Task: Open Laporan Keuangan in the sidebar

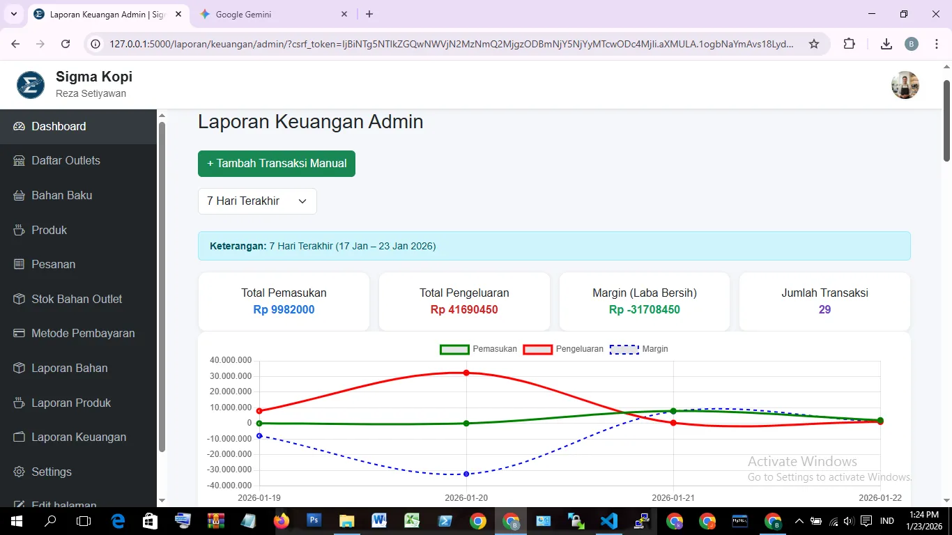Action: pos(78,437)
